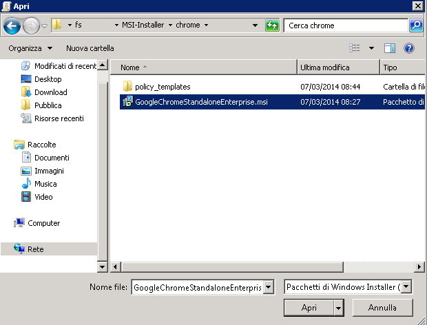
Task: Click the Computer icon in sidebar
Action: click(19, 222)
